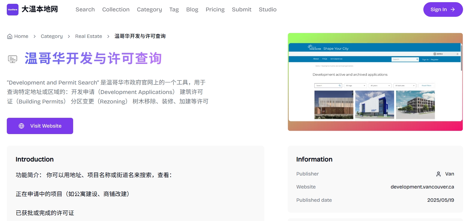Click the chevron after Real Estate breadcrumb
This screenshot has height=221, width=475.
click(108, 36)
